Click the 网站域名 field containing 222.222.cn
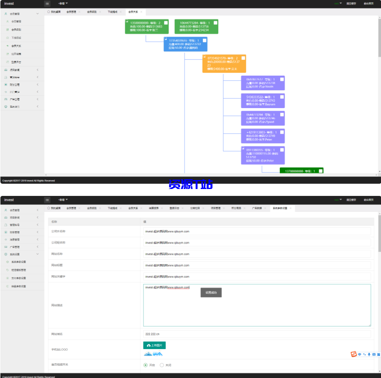This screenshot has width=381, height=378. [257, 334]
